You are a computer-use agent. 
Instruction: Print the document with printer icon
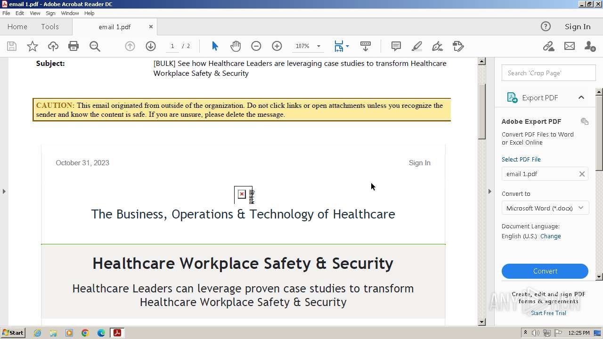pyautogui.click(x=73, y=46)
